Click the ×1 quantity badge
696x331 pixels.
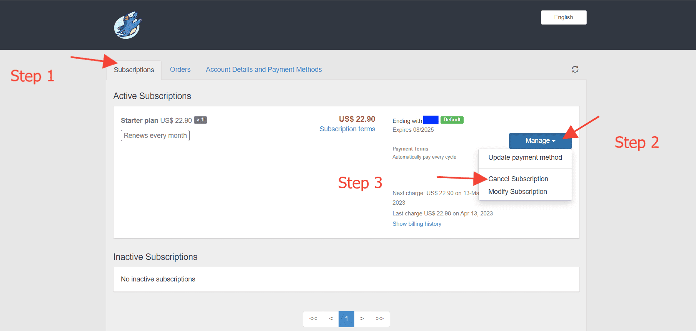point(200,120)
